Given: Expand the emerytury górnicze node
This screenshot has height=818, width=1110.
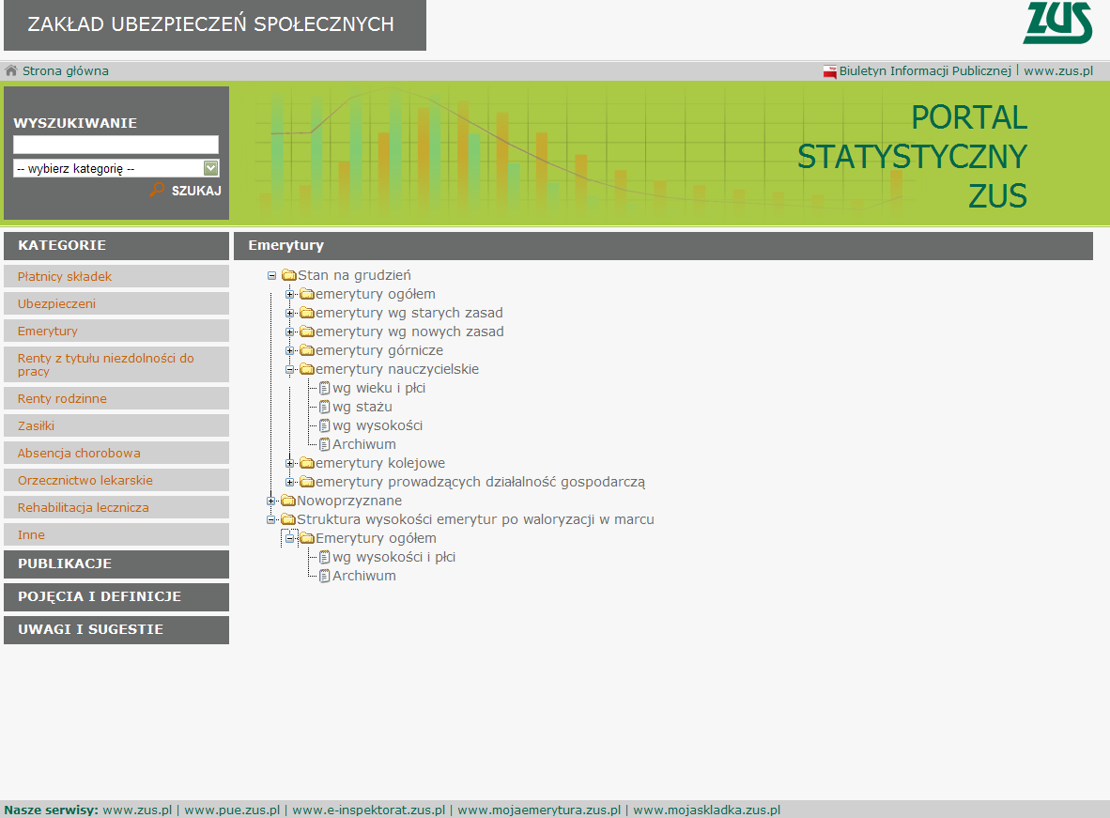Looking at the screenshot, I should (x=289, y=350).
